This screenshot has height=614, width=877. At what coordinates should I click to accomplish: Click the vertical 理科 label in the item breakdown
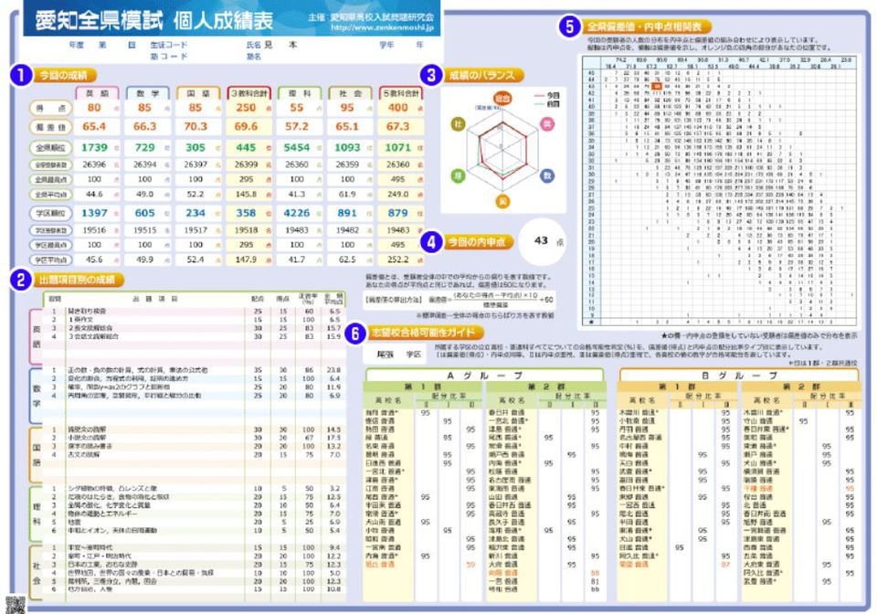click(x=36, y=513)
